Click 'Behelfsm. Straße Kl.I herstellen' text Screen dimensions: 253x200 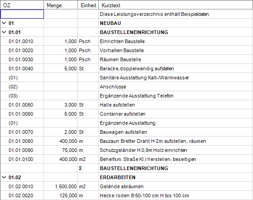(136, 159)
